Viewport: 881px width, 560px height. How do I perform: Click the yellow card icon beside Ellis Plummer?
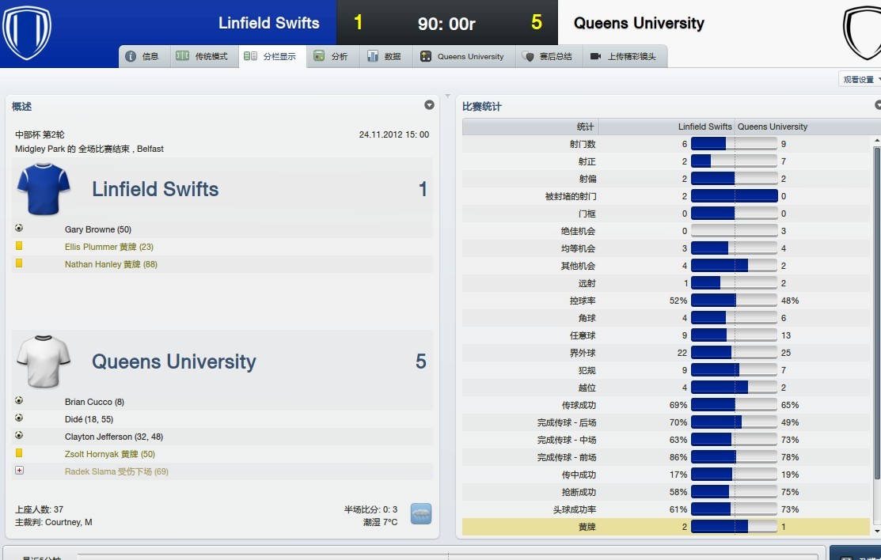pos(19,246)
